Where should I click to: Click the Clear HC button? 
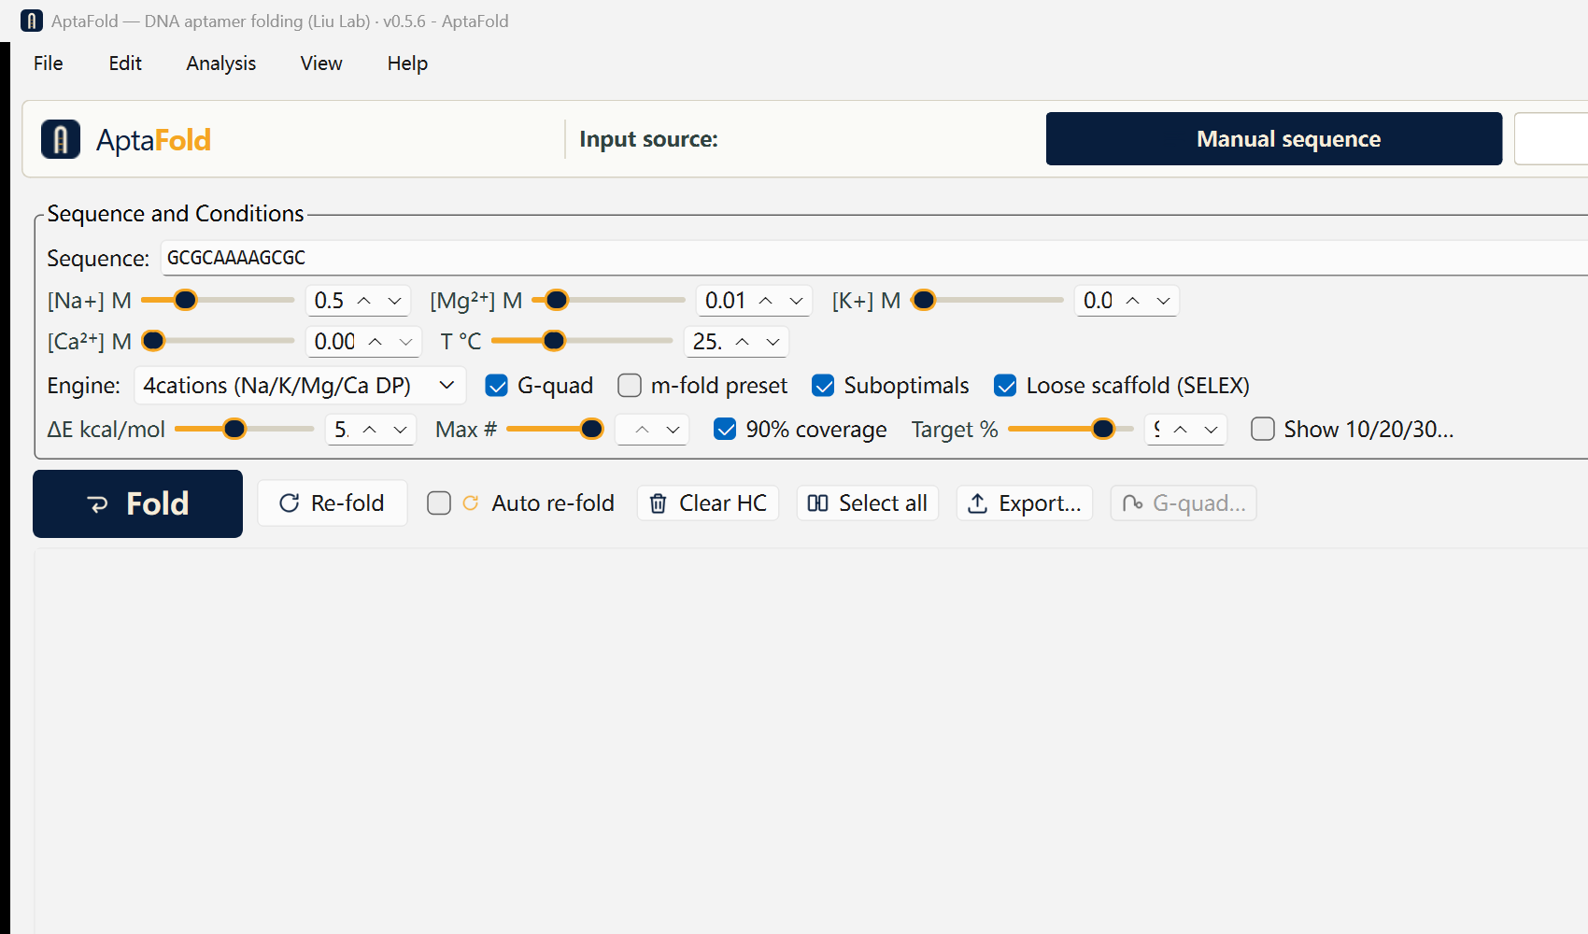tap(708, 503)
